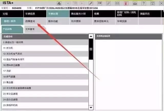Switch to 文本查询 tab
The height and width of the screenshot is (111, 164).
click(35, 29)
